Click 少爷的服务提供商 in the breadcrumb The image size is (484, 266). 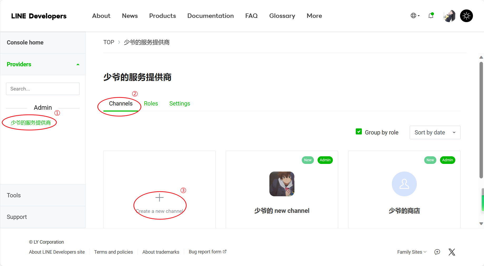(147, 42)
